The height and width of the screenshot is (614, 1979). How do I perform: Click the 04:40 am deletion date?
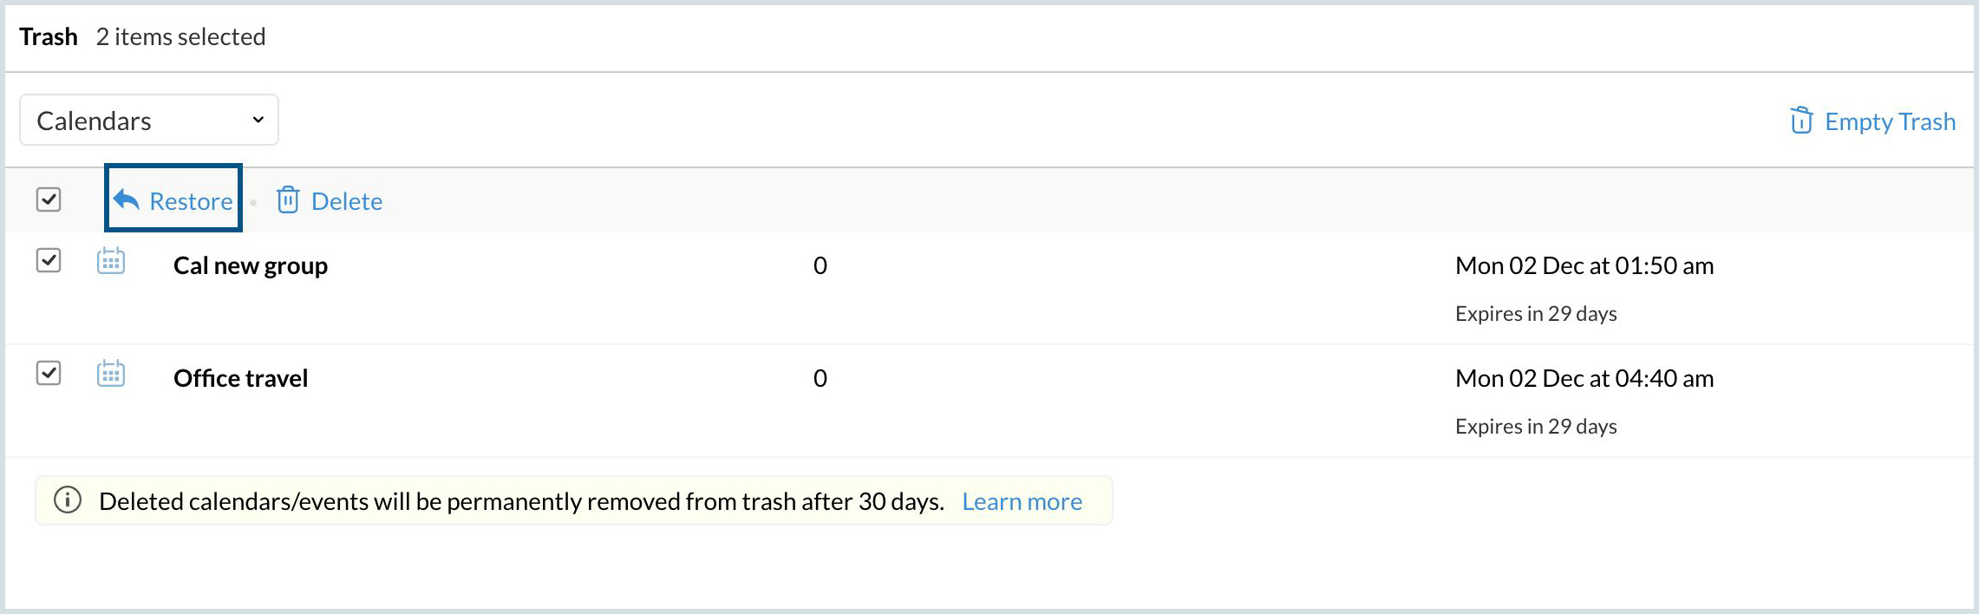pyautogui.click(x=1584, y=378)
